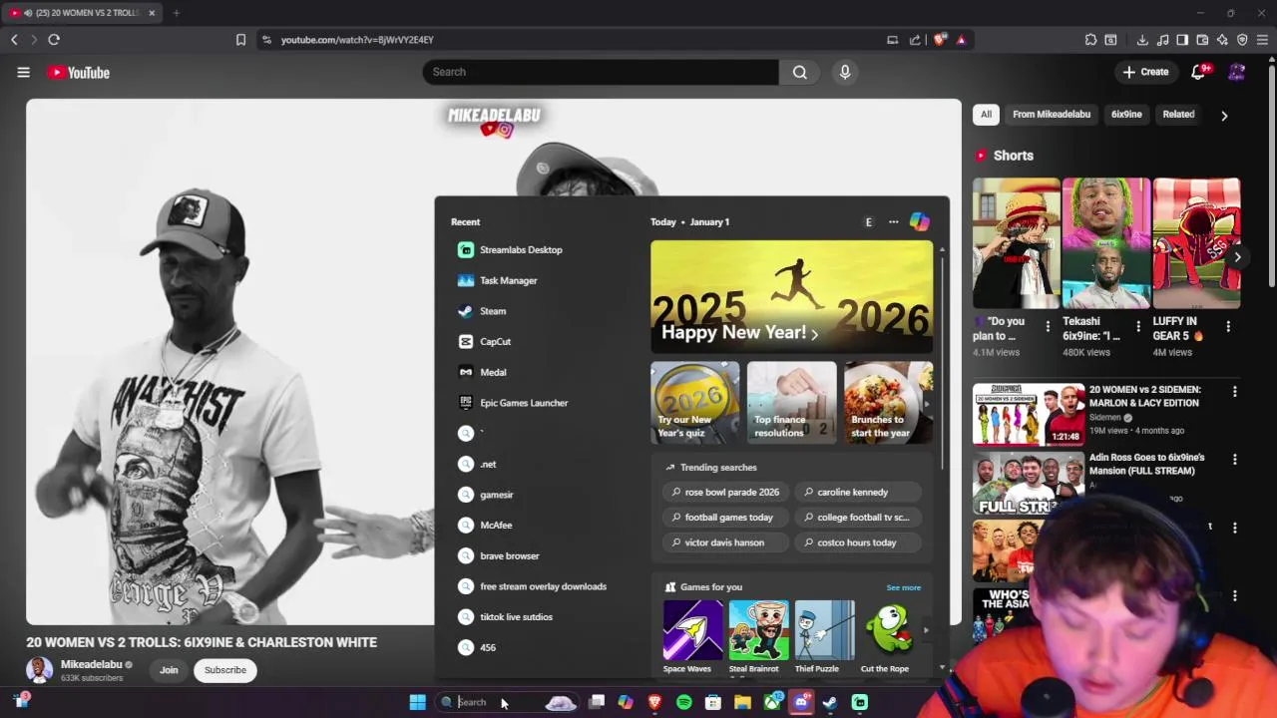Open search panel more options ellipsis
Image resolution: width=1277 pixels, height=718 pixels.
(893, 221)
